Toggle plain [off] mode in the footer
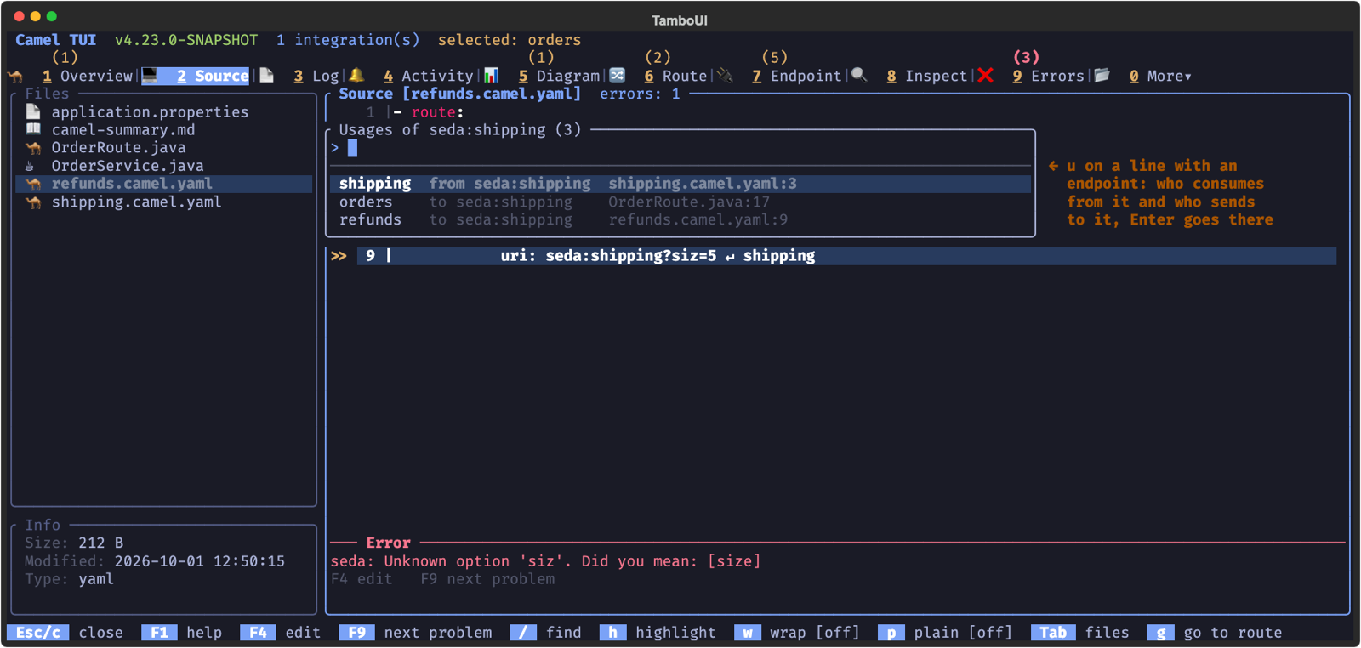 point(945,633)
